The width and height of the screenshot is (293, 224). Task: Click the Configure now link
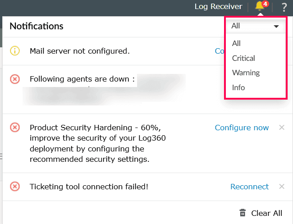(242, 128)
